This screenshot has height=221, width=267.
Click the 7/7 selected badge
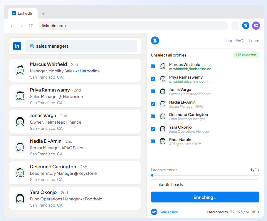coord(246,55)
